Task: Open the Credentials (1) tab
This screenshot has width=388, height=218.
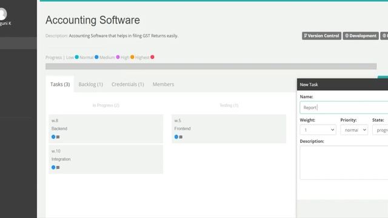Action: pyautogui.click(x=128, y=84)
